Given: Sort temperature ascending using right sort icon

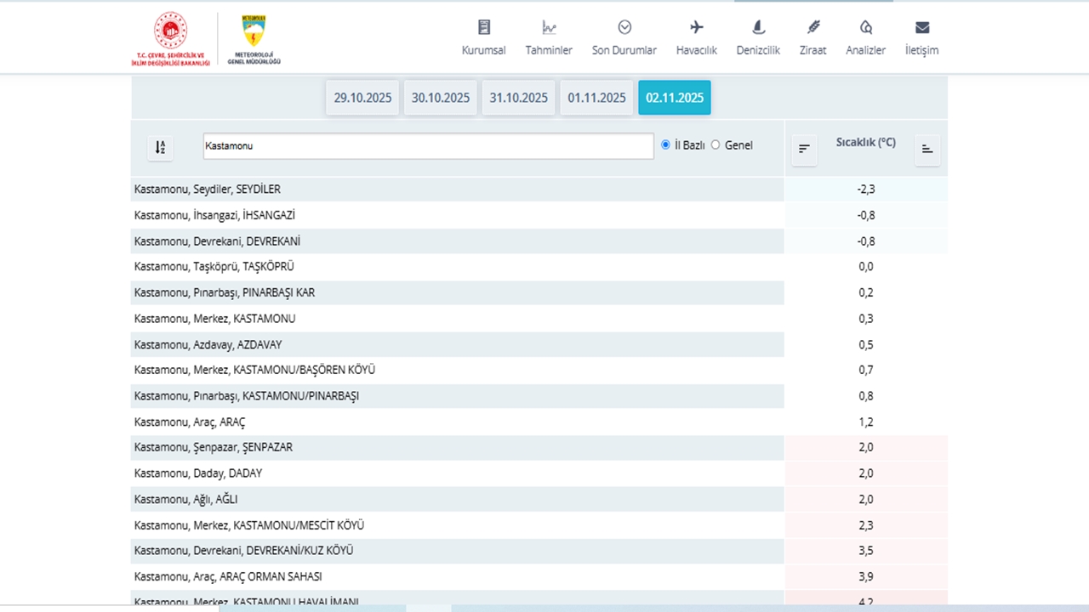Looking at the screenshot, I should (927, 150).
